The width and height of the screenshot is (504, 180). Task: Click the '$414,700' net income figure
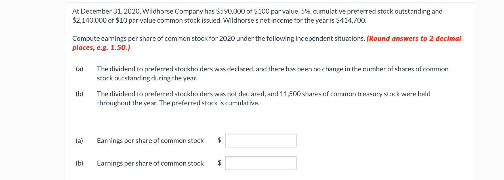click(x=350, y=20)
